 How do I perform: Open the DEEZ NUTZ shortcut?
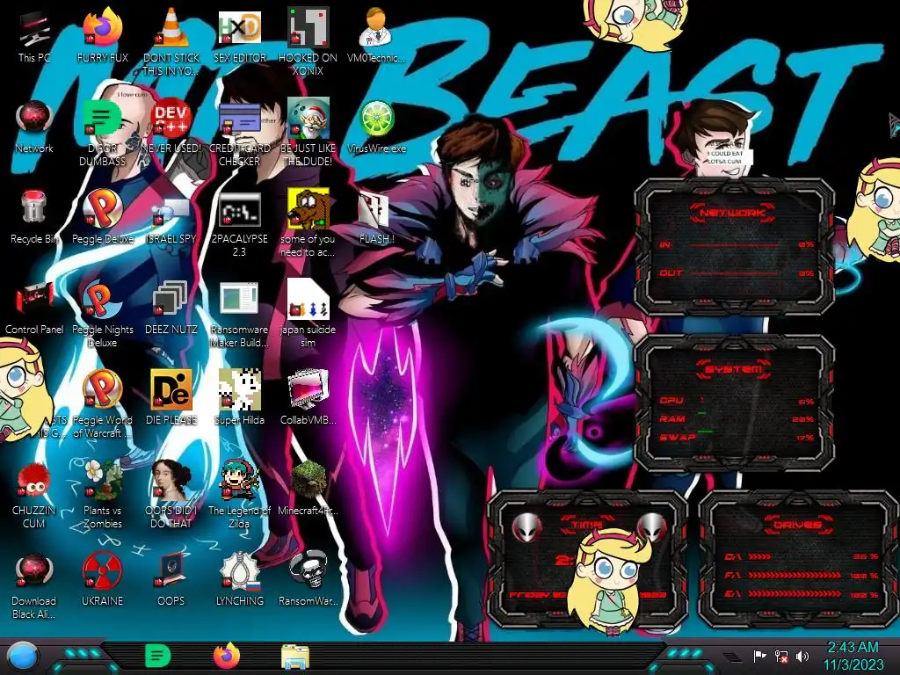pos(171,308)
